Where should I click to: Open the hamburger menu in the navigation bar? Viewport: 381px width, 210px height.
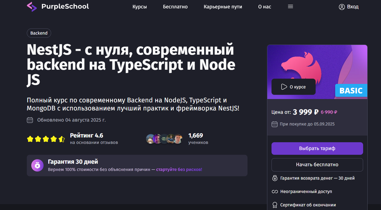pos(290,6)
